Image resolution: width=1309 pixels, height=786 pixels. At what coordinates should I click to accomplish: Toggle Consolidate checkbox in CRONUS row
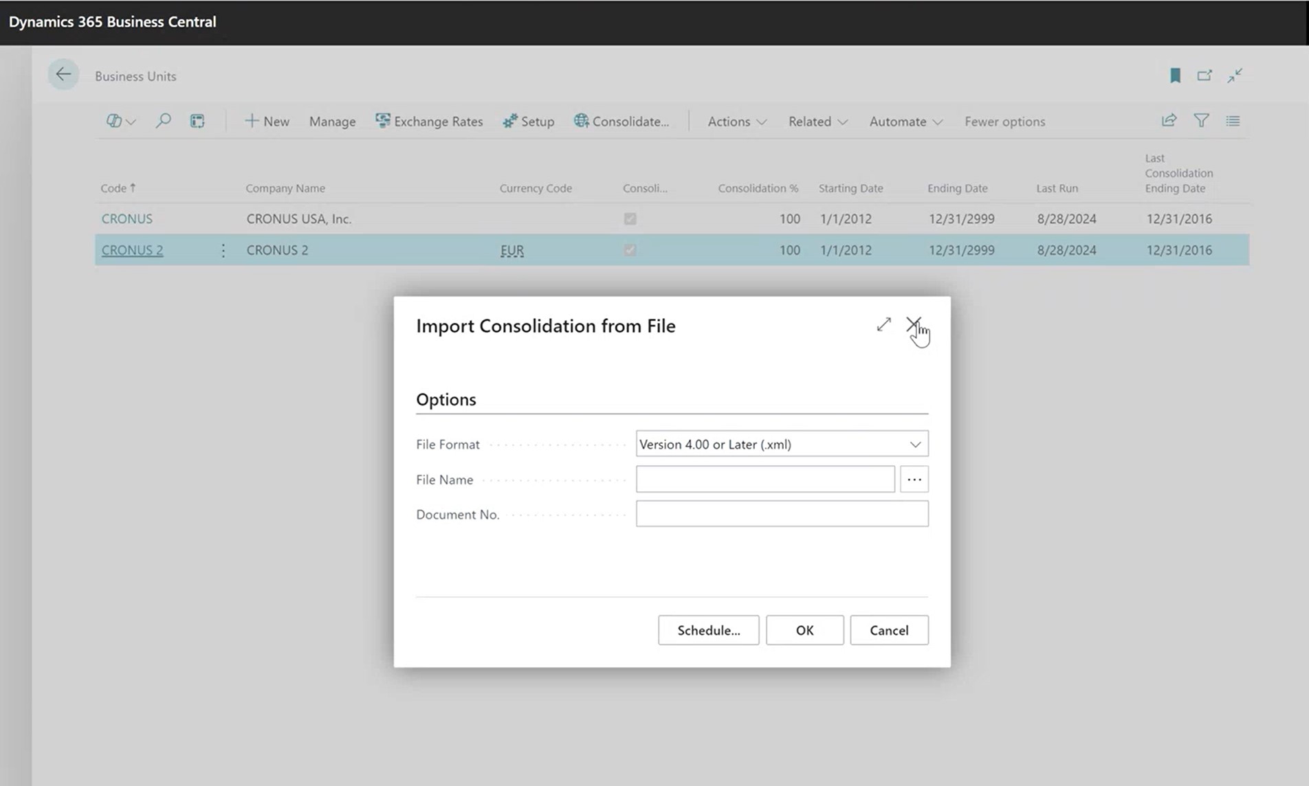tap(630, 218)
